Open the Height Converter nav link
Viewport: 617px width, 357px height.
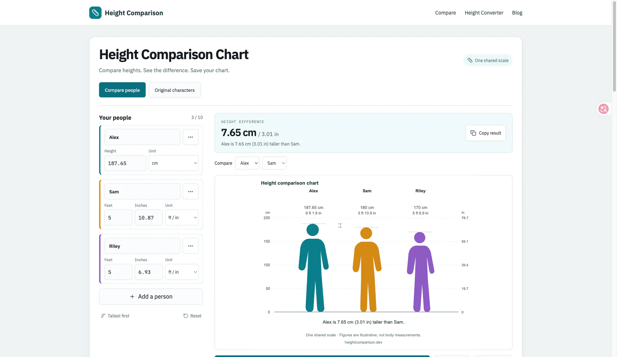pyautogui.click(x=484, y=13)
